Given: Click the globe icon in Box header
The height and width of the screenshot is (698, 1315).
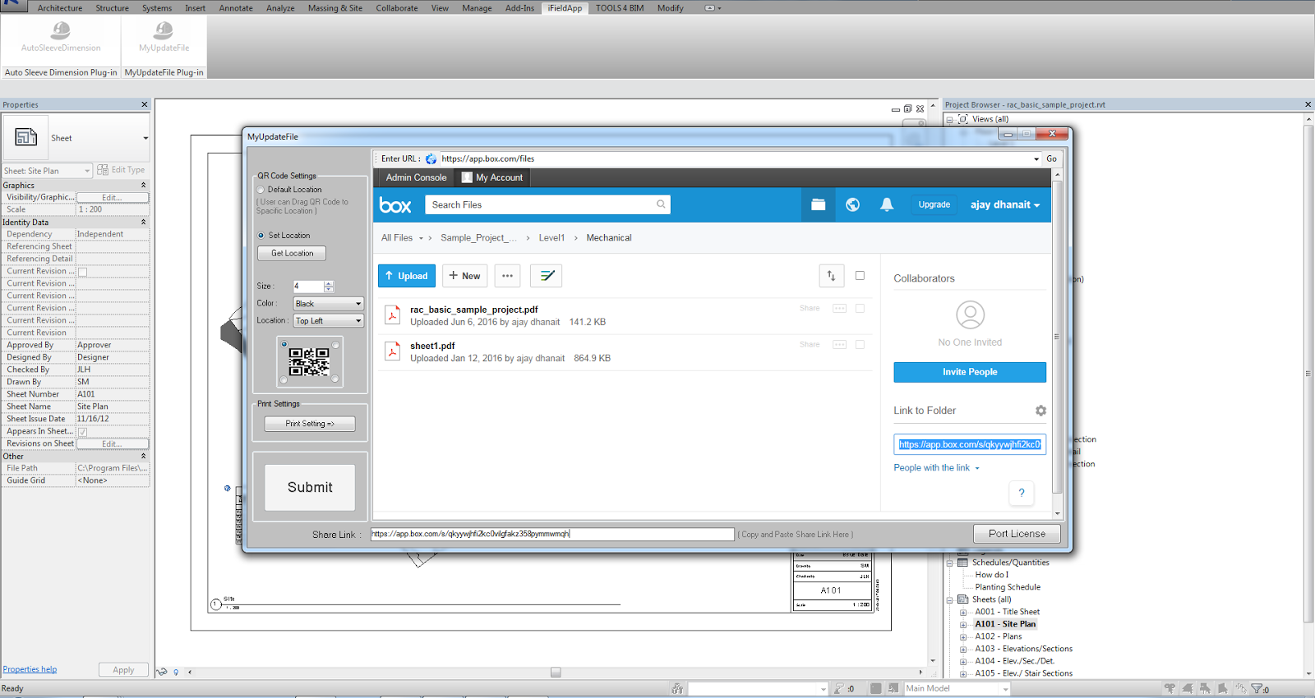Looking at the screenshot, I should click(x=853, y=204).
